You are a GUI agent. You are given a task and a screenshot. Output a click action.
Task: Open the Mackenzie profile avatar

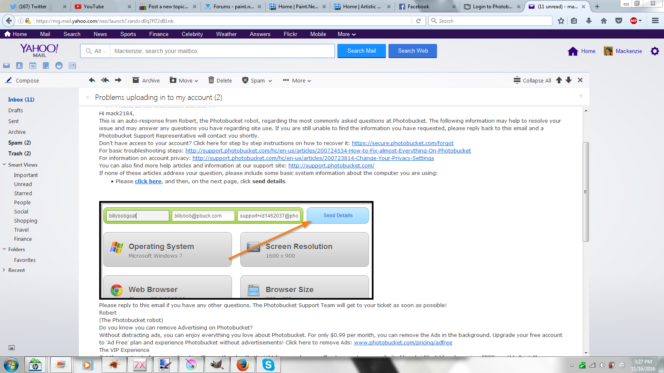[608, 51]
